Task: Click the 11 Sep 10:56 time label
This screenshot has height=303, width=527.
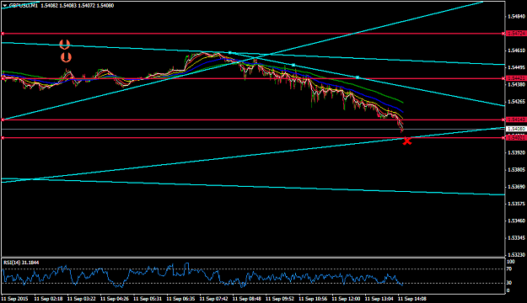Action: 313,299
